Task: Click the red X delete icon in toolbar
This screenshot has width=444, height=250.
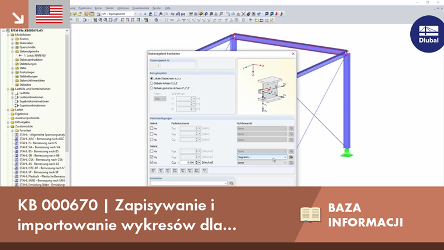Action: (x=243, y=13)
